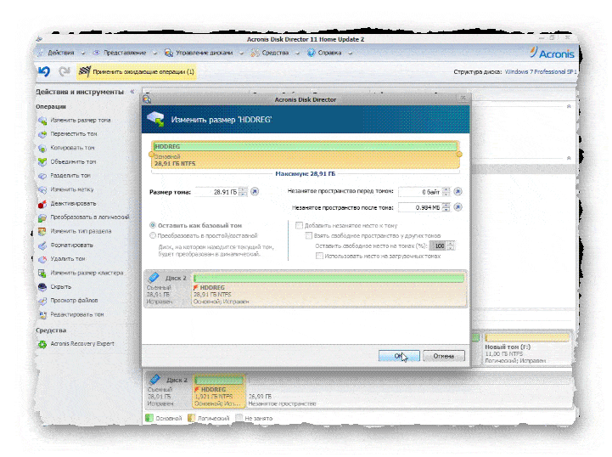612x457 pixels.
Task: Click the change cluster size icon
Action: 42,273
